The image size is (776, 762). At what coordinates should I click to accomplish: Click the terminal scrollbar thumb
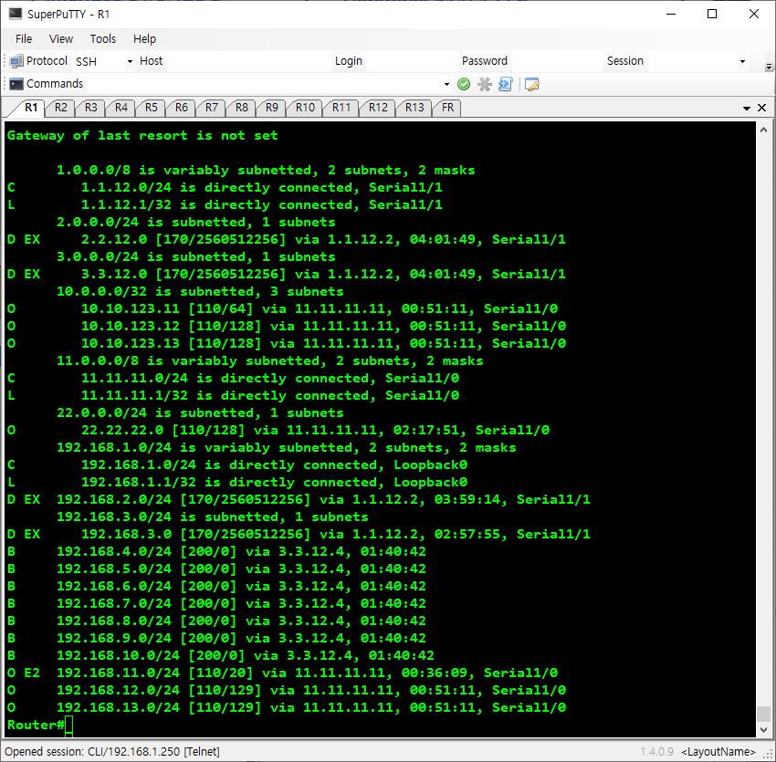click(x=763, y=714)
